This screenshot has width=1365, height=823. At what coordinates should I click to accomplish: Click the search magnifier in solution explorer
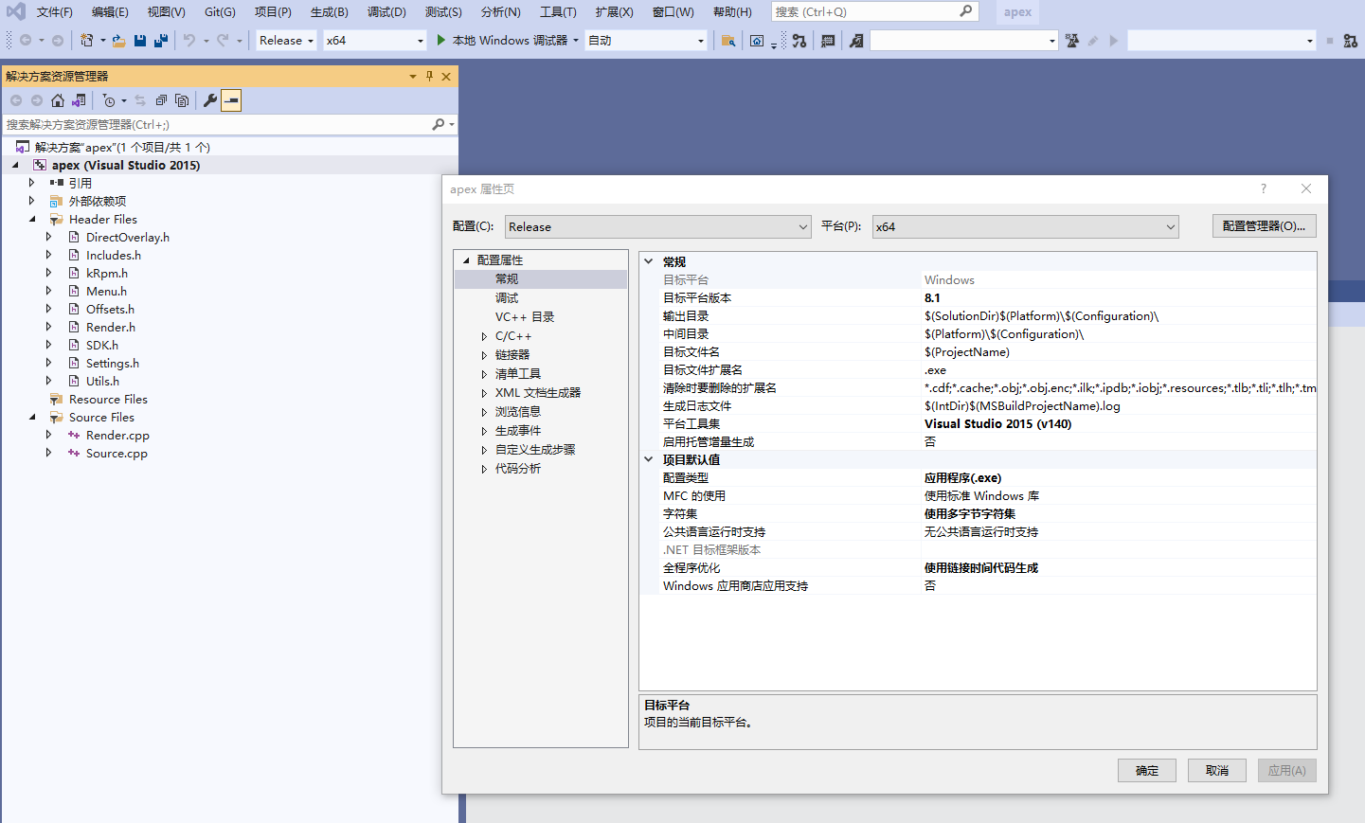pyautogui.click(x=438, y=124)
